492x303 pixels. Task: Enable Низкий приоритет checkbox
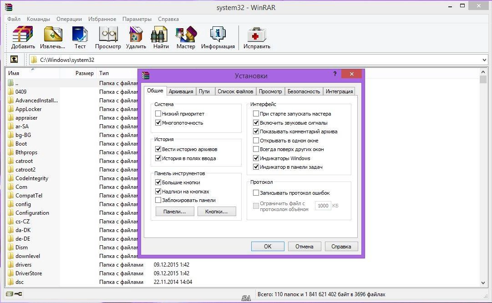(x=158, y=114)
